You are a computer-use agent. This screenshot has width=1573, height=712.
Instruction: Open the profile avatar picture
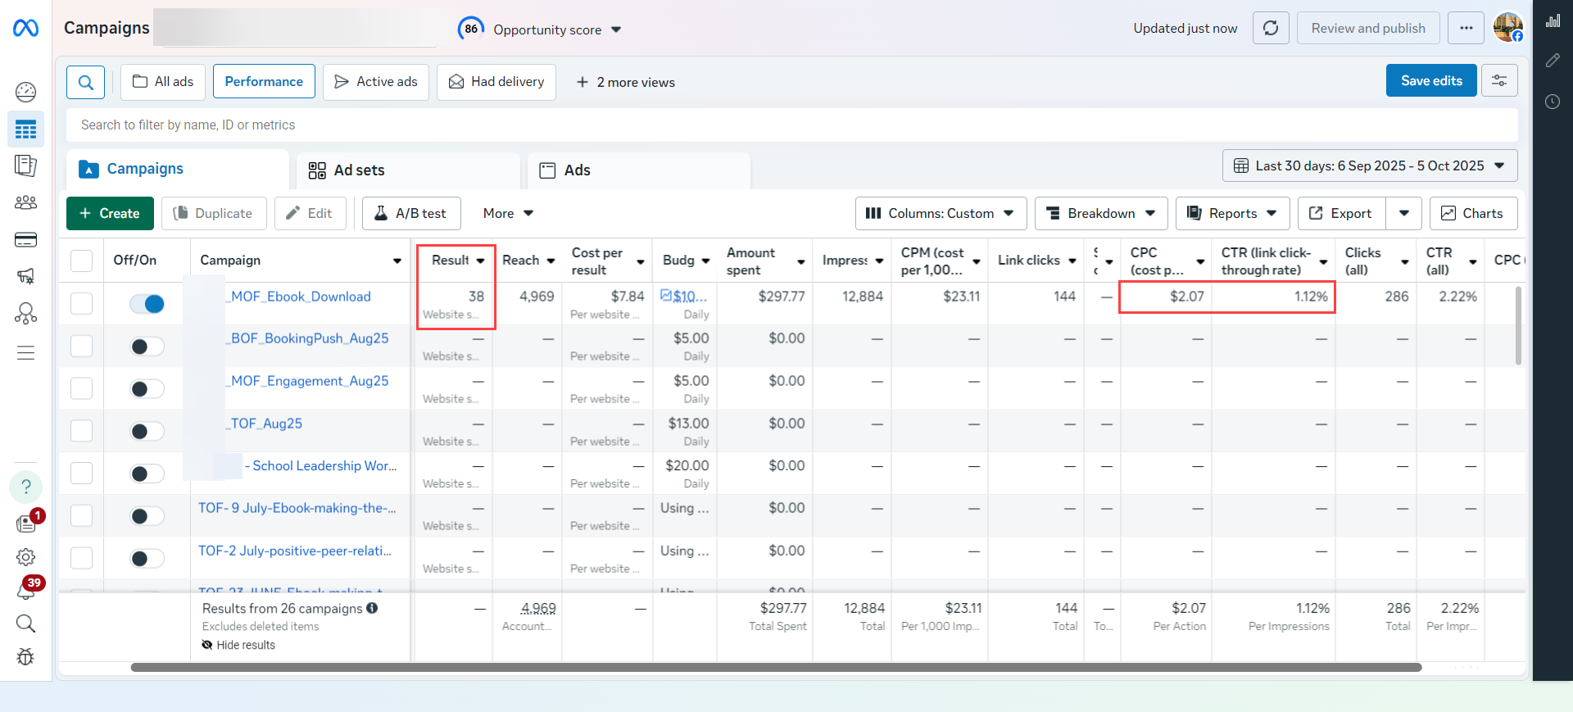click(1507, 27)
